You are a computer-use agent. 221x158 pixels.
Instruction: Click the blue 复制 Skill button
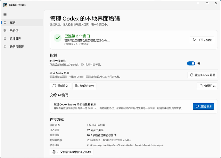[x=203, y=107]
